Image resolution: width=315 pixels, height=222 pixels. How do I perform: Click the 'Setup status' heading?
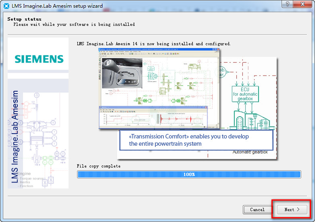coord(24,19)
